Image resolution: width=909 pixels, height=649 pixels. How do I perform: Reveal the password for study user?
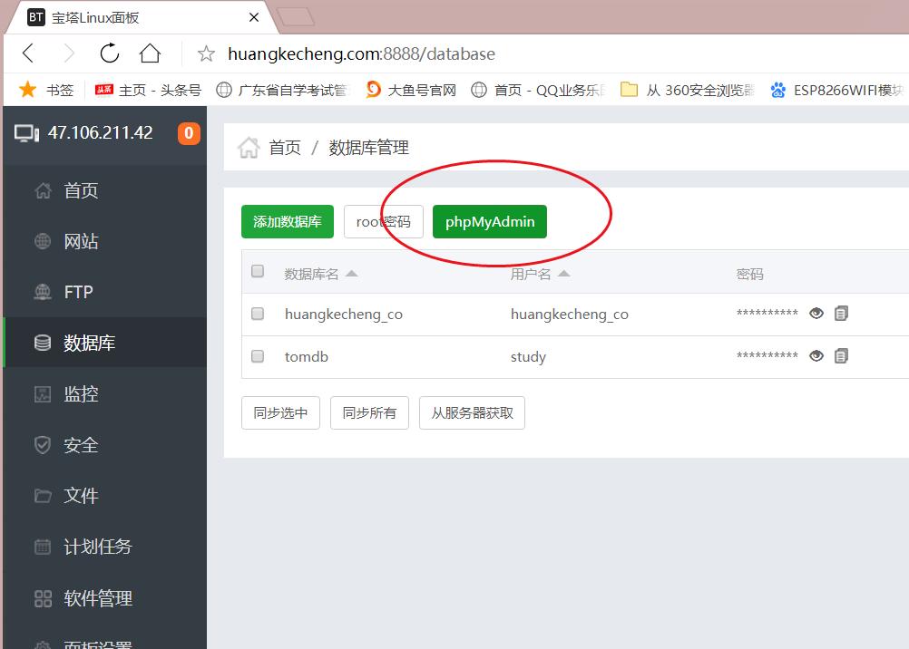[x=816, y=355]
